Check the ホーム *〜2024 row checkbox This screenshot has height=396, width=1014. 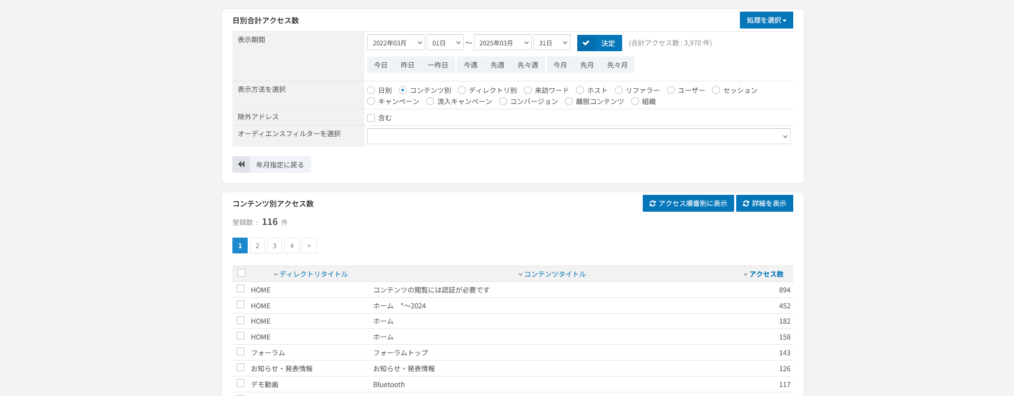[240, 305]
